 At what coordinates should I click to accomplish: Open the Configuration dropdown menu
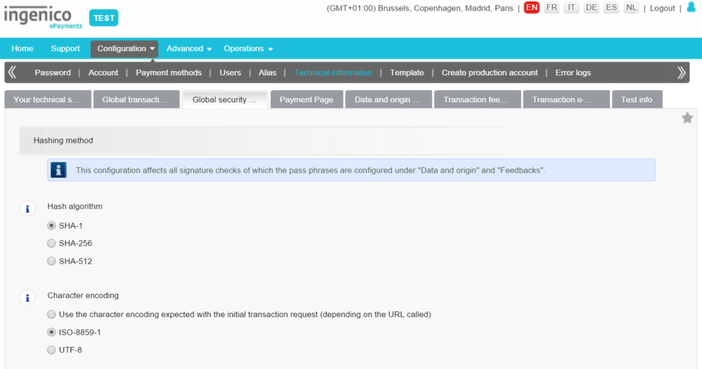pos(124,49)
